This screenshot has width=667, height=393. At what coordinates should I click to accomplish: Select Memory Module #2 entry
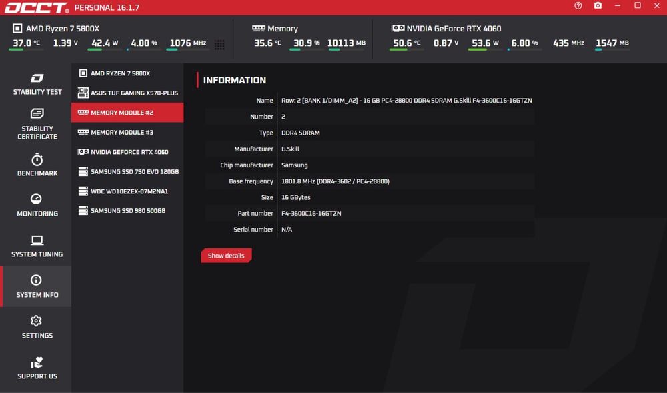(127, 112)
